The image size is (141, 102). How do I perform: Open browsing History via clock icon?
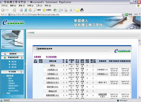click(x=55, y=10)
